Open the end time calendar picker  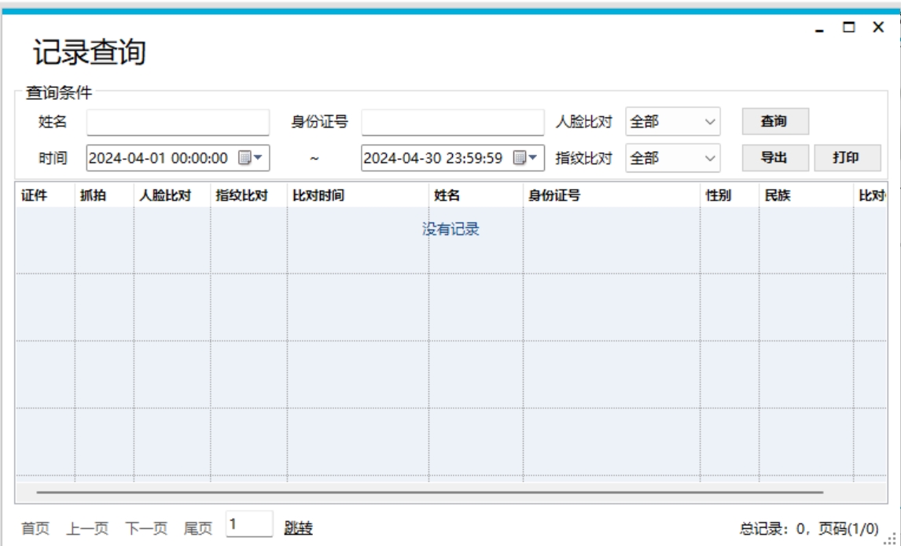coord(526,158)
